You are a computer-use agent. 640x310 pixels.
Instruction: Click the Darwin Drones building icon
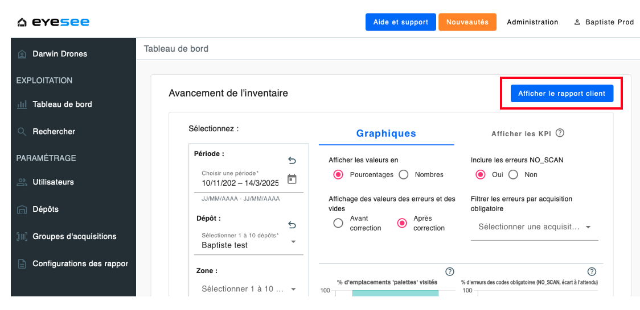point(22,54)
